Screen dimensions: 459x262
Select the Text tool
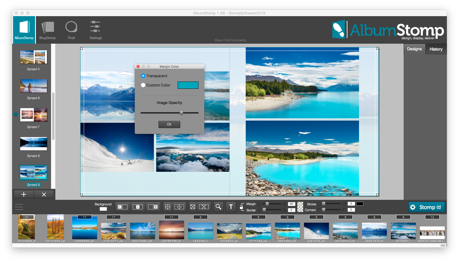231,207
